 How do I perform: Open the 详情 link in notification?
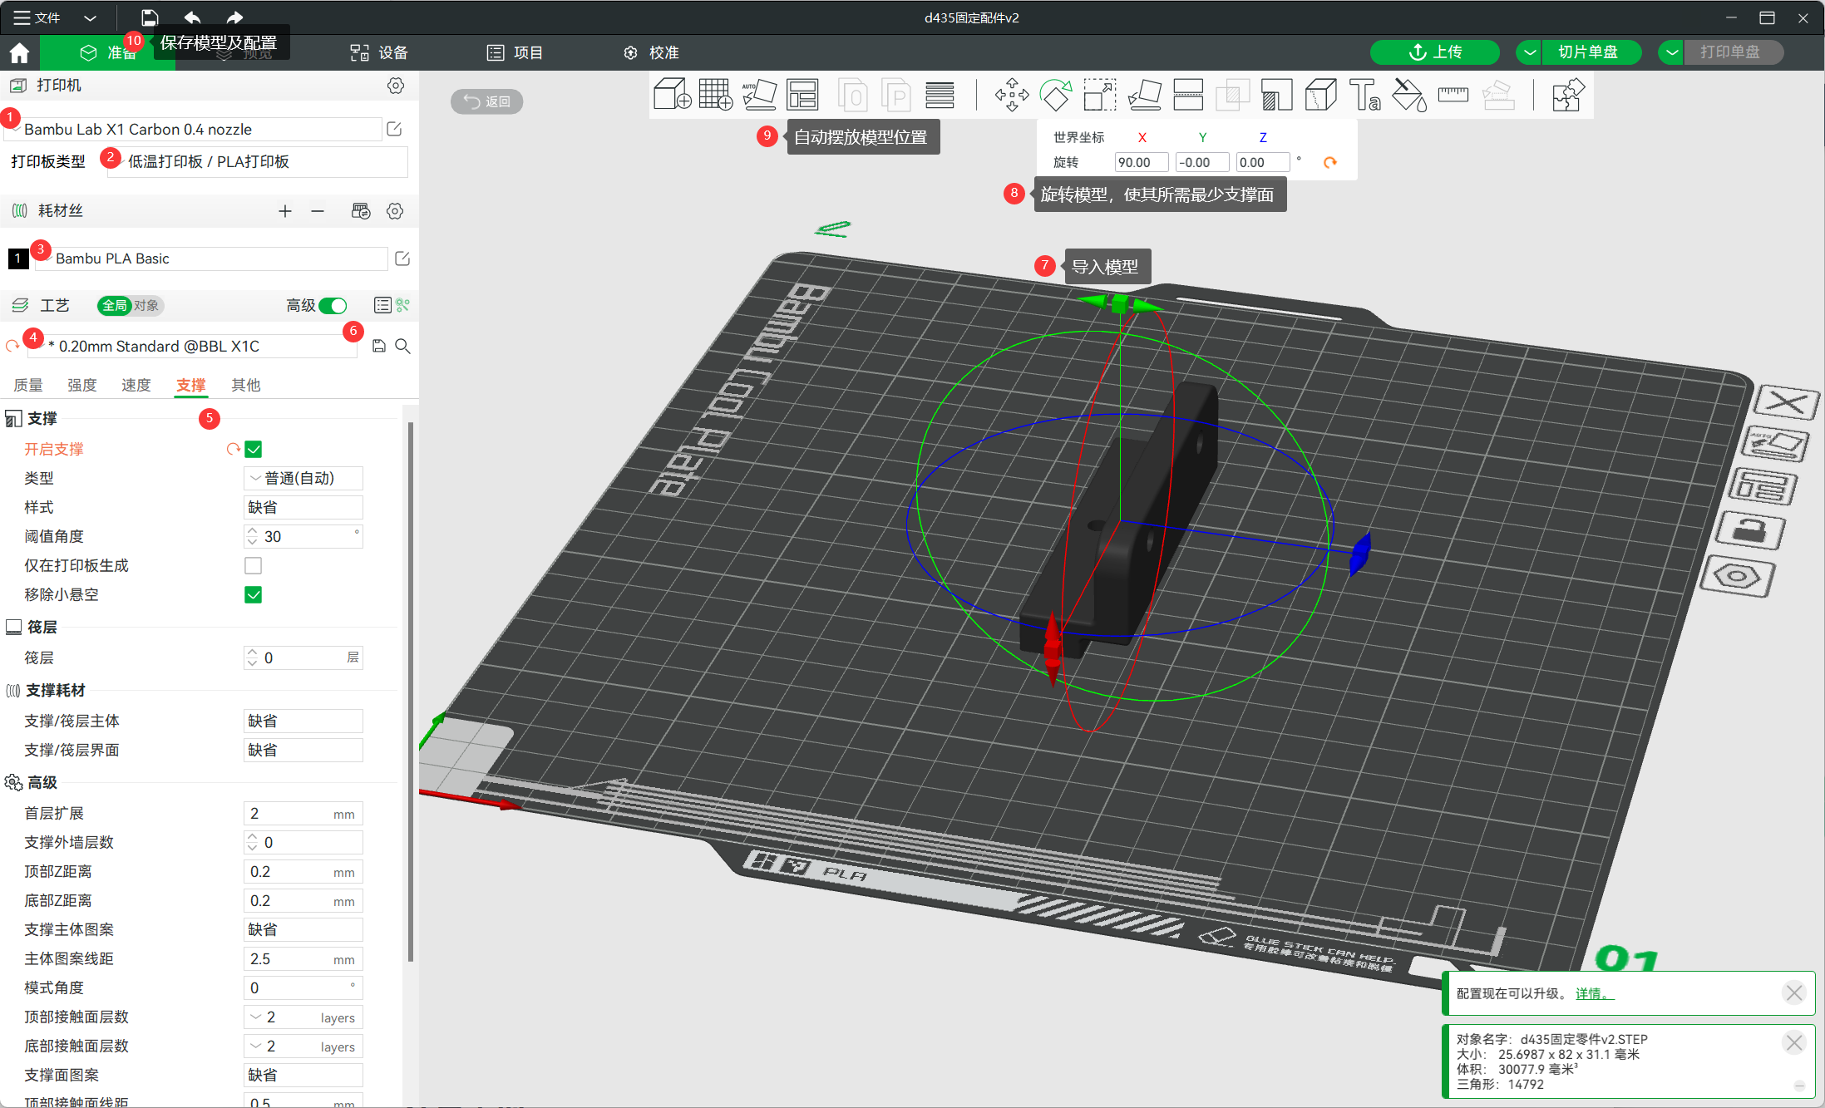click(1595, 994)
